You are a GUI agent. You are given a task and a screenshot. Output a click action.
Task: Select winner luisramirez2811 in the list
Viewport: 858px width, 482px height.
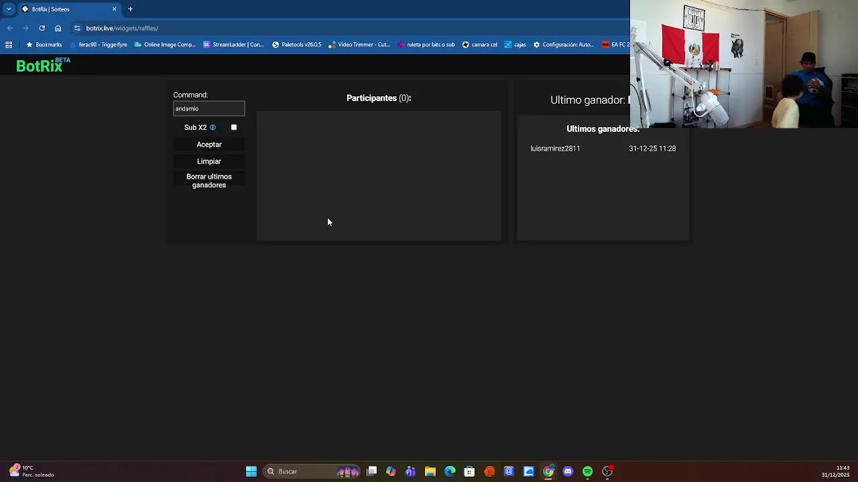[555, 149]
